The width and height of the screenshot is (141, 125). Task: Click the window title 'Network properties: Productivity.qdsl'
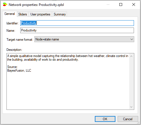coord(36,5)
